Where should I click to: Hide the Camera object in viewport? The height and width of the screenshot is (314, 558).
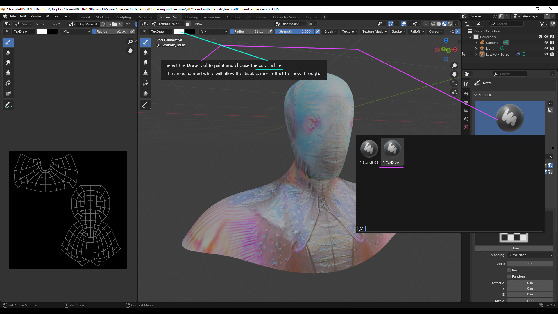tap(546, 43)
